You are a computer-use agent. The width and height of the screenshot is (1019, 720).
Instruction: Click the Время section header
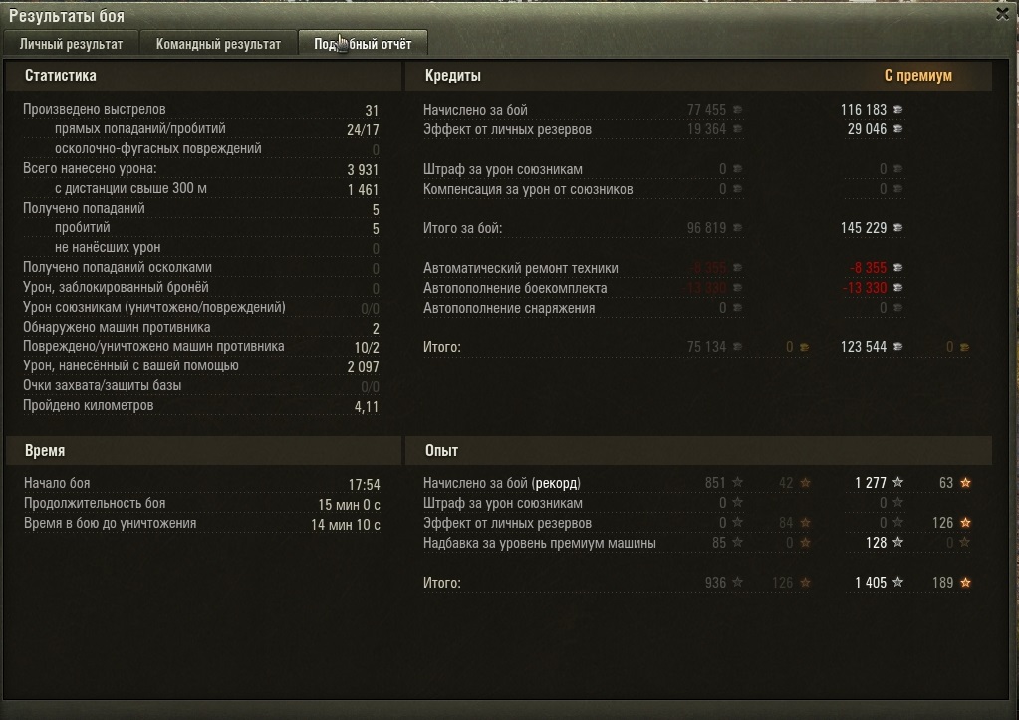tap(44, 450)
